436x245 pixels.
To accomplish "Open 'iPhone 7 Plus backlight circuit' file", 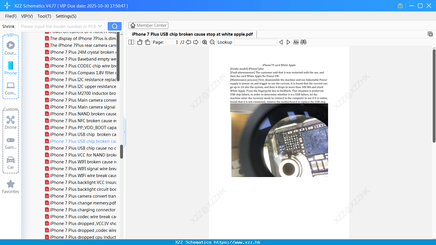I will tap(80, 189).
